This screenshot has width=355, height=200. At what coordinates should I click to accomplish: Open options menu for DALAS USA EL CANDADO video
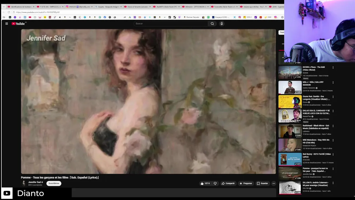(333, 111)
